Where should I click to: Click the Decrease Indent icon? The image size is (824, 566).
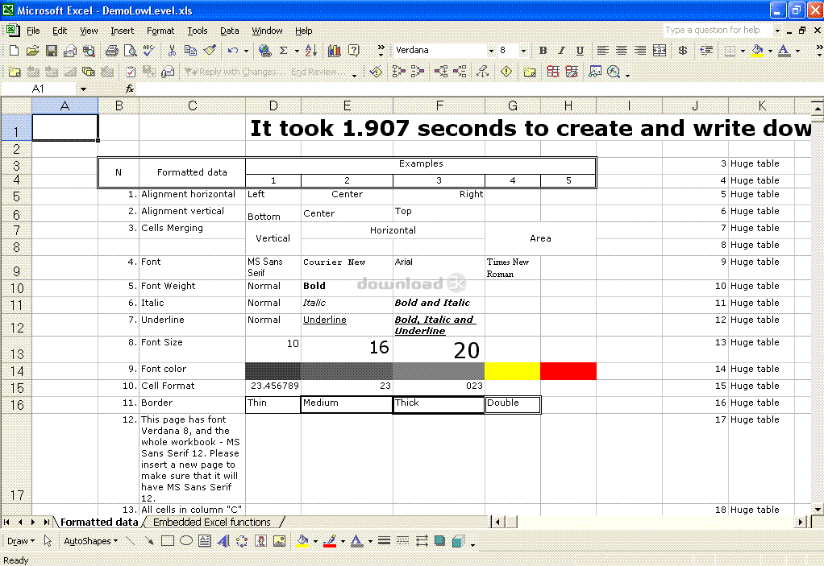pos(707,51)
